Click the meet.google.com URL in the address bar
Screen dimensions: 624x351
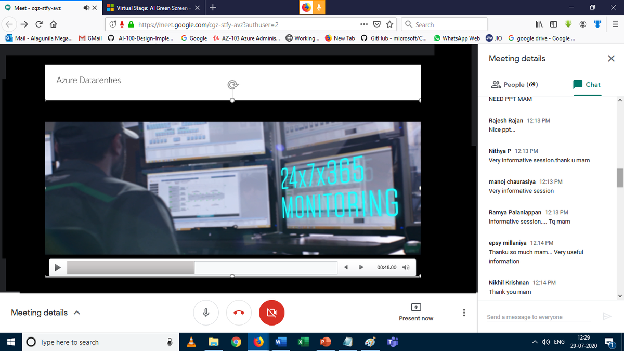(209, 24)
